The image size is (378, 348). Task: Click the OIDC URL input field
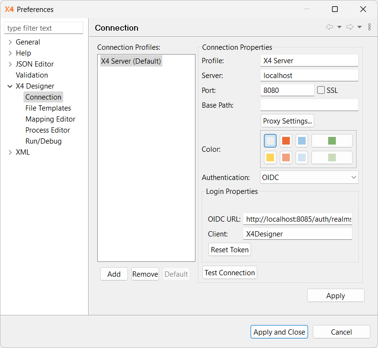pyautogui.click(x=298, y=219)
